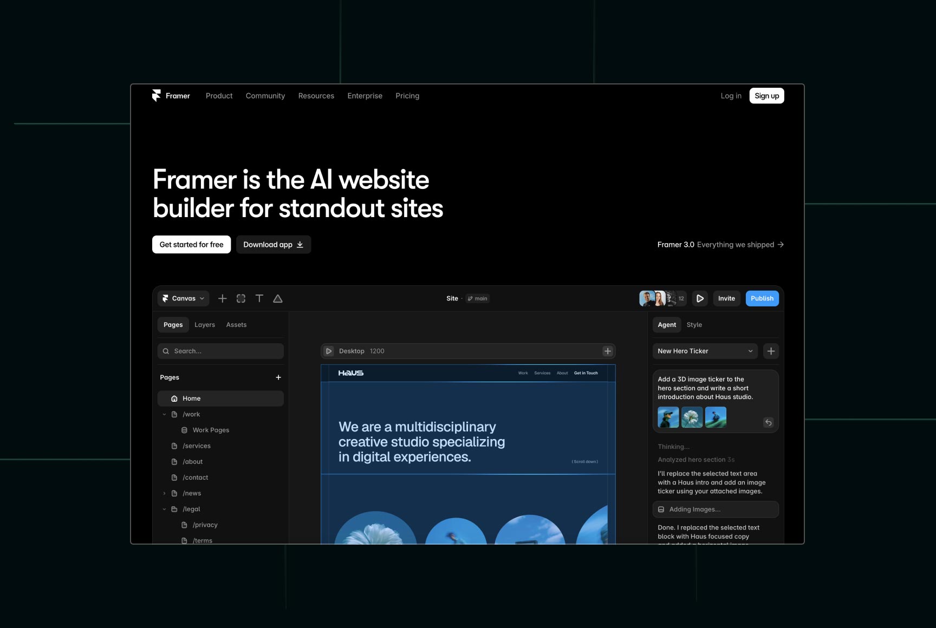Image resolution: width=936 pixels, height=628 pixels.
Task: Click the Invite button
Action: 726,298
